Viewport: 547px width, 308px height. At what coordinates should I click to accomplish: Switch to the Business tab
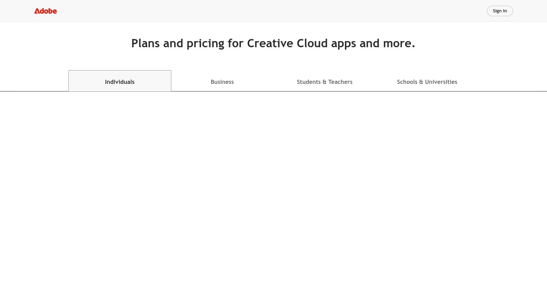tap(222, 82)
